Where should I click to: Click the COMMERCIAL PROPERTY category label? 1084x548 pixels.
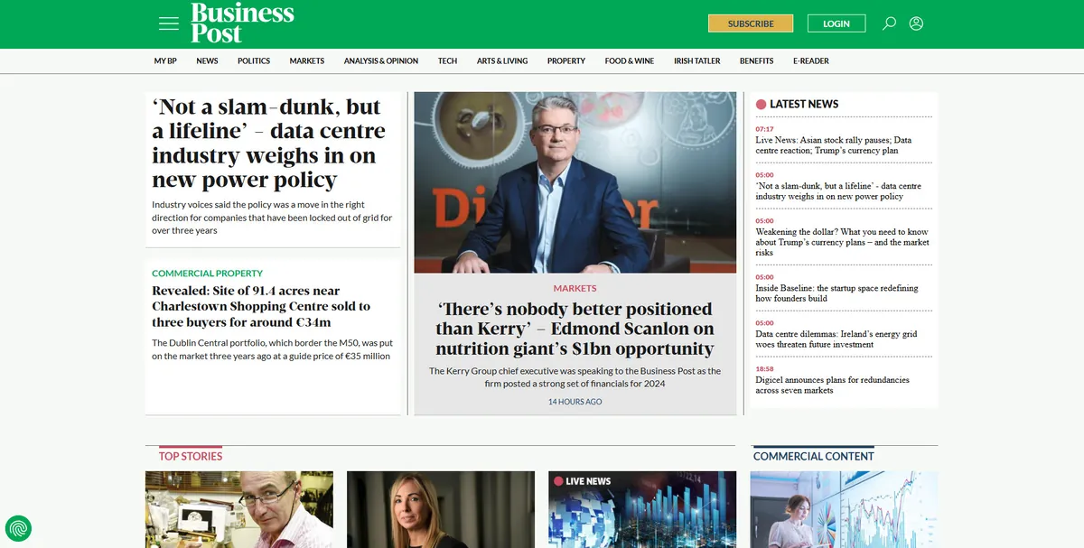click(207, 273)
